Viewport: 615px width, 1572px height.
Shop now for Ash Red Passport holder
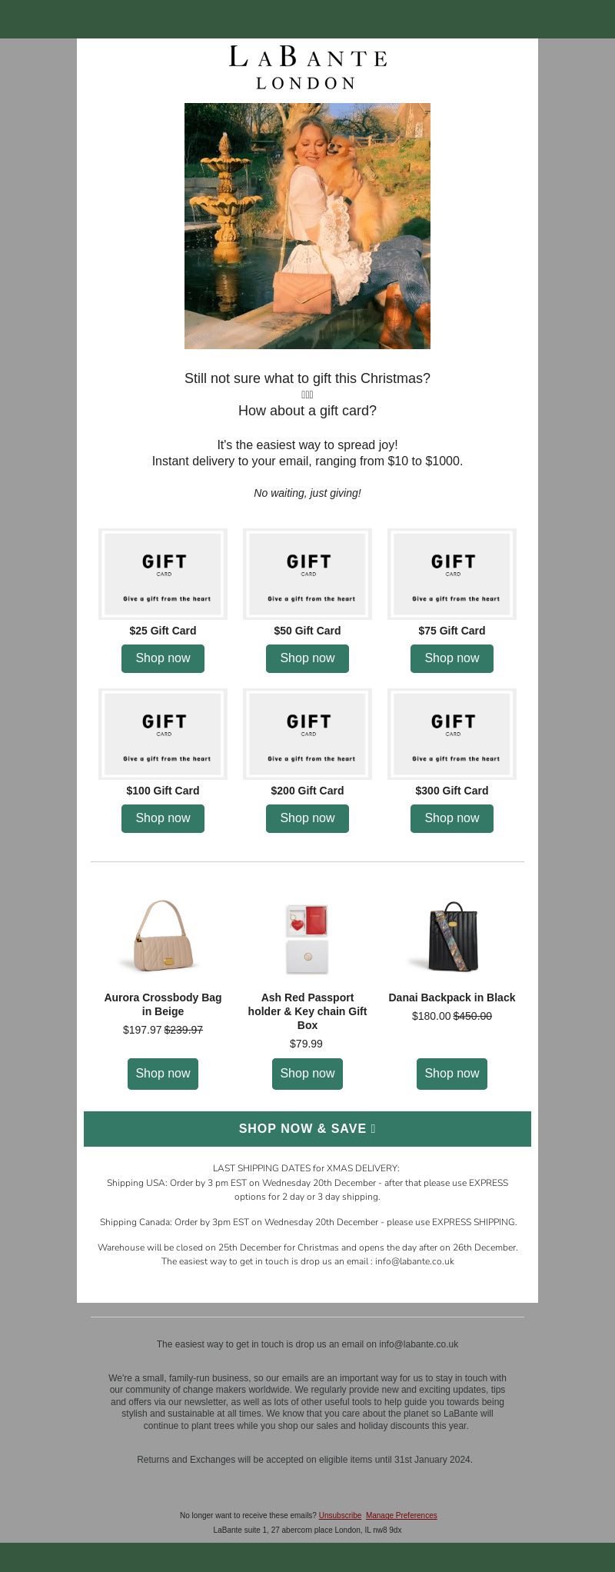pos(307,1074)
